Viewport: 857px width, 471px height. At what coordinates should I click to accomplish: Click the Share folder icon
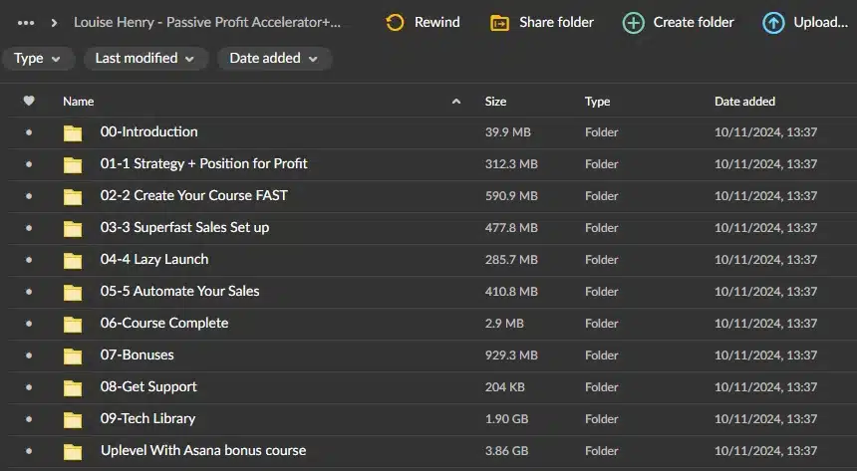click(499, 23)
